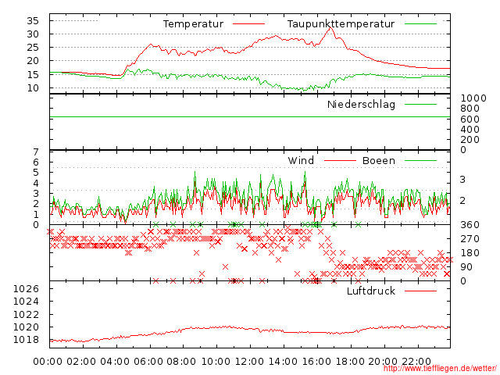The height and width of the screenshot is (375, 500).
Task: Click the 1020 pressure axis value
Action: click(26, 327)
